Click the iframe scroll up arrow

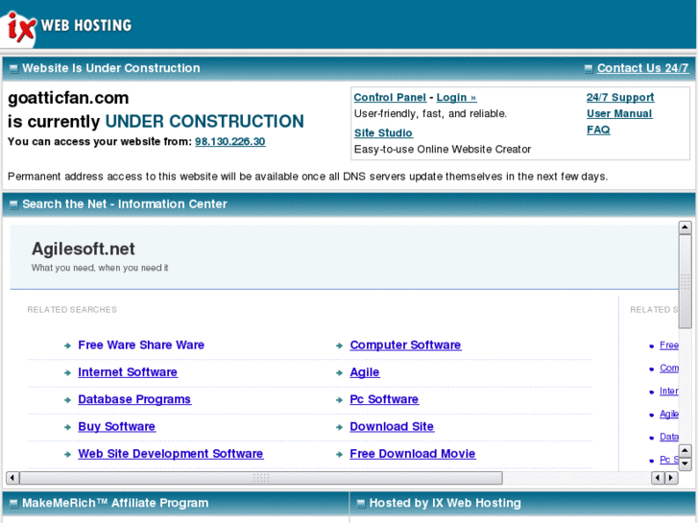(685, 227)
